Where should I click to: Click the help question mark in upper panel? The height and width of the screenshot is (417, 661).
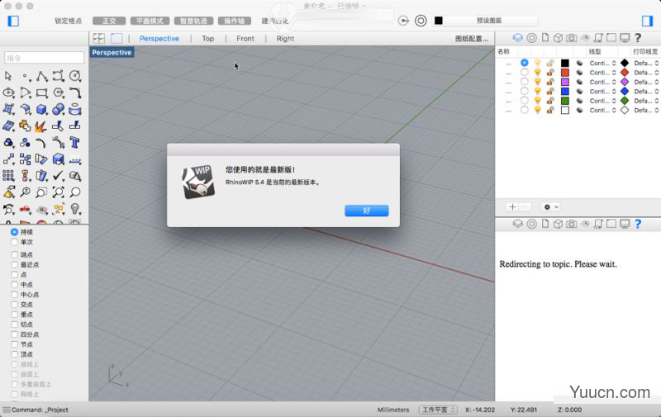tap(638, 38)
